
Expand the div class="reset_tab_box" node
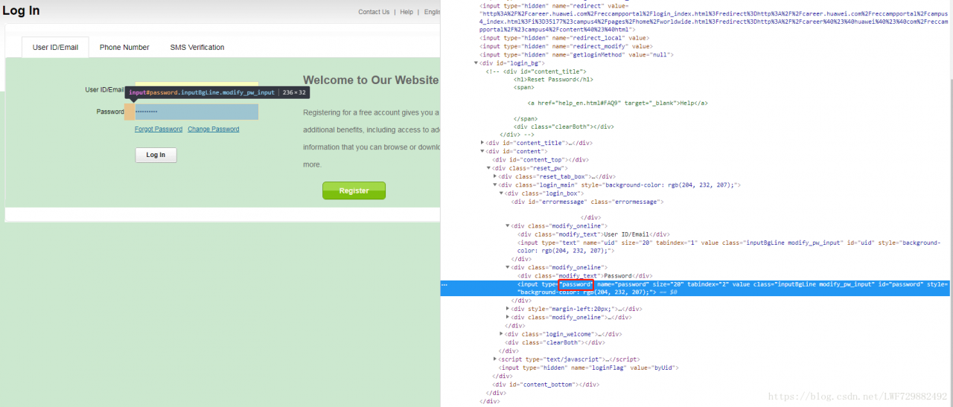[x=495, y=176]
